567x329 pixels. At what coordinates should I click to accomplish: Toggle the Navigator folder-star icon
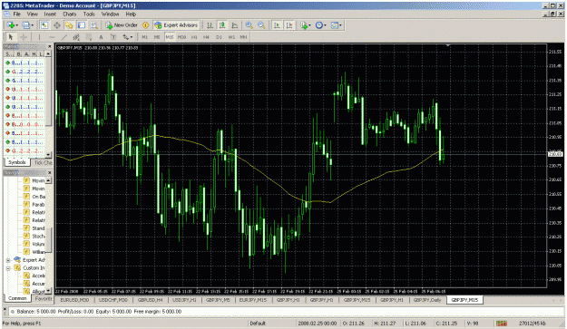pyautogui.click(x=69, y=24)
